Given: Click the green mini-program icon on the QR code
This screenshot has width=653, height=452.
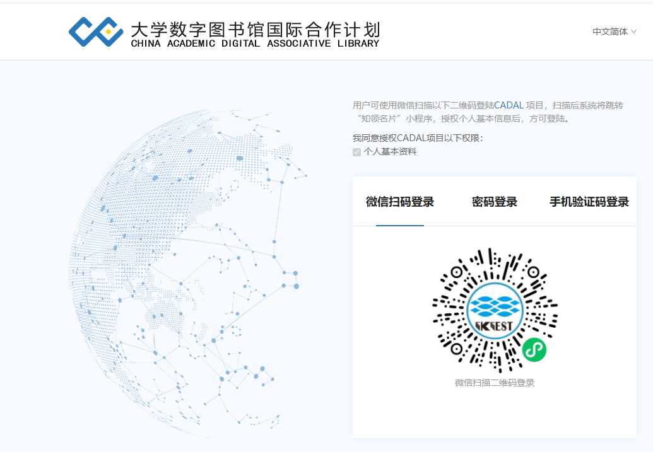Looking at the screenshot, I should [x=534, y=350].
